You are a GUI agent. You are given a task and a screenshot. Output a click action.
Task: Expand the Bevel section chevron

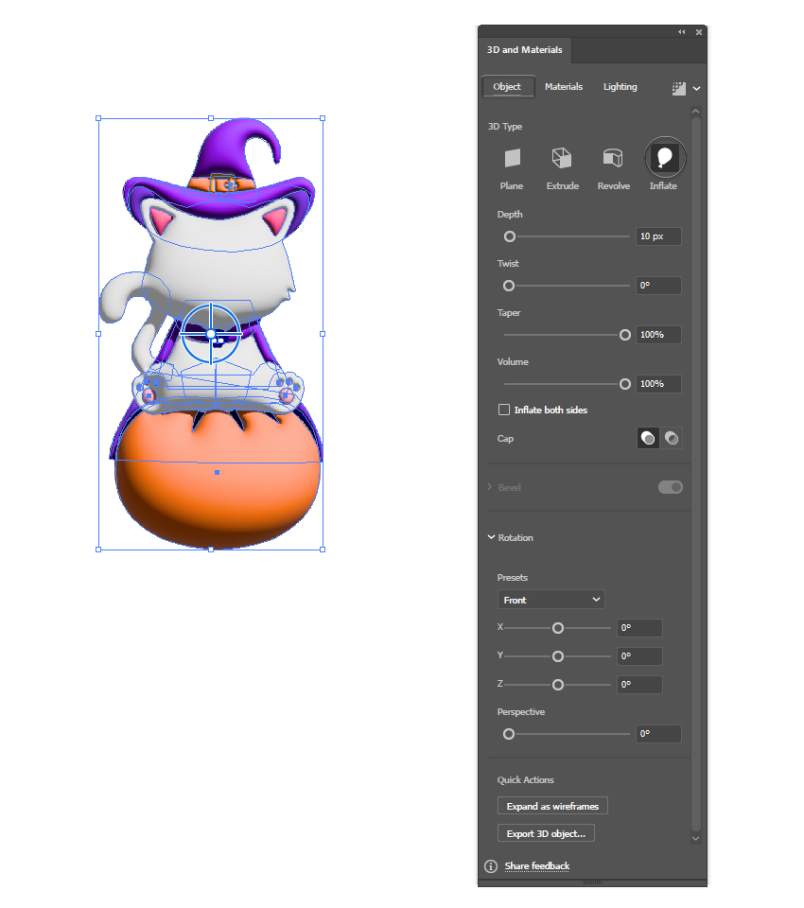pyautogui.click(x=490, y=487)
